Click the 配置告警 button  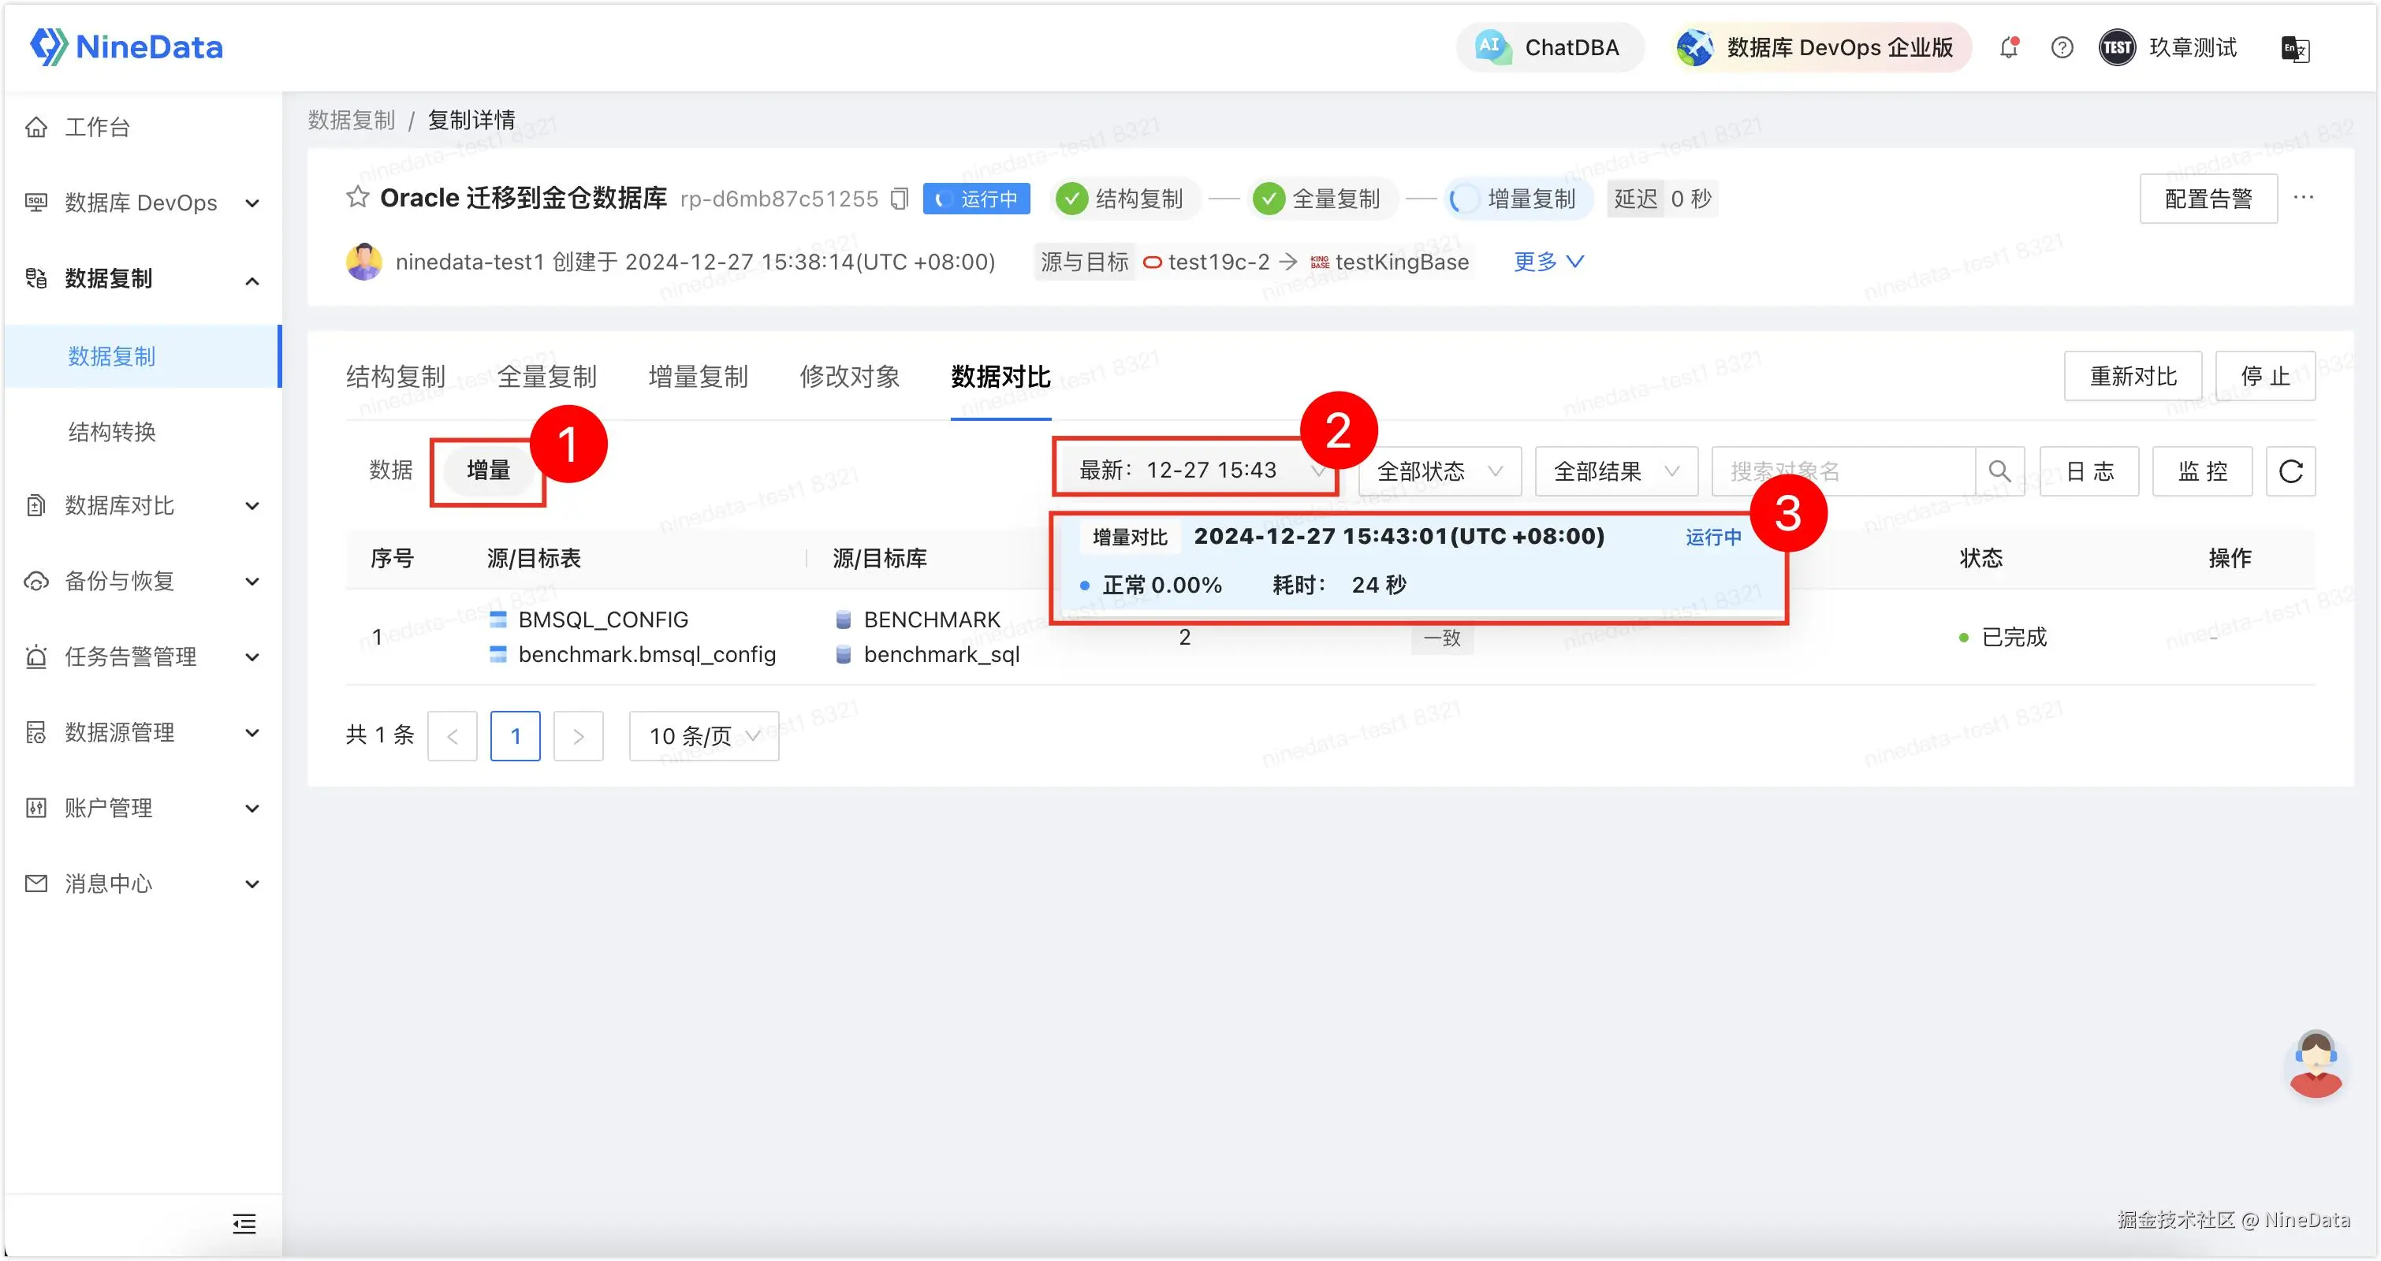pos(2208,199)
